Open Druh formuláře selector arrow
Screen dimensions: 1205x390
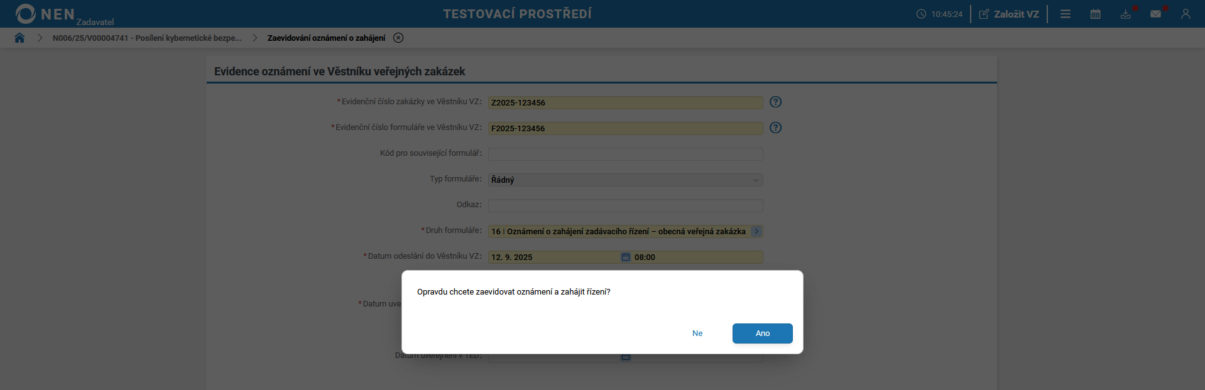click(756, 231)
